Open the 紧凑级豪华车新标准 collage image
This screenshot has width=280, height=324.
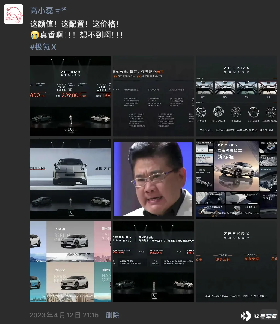pyautogui.click(x=236, y=179)
